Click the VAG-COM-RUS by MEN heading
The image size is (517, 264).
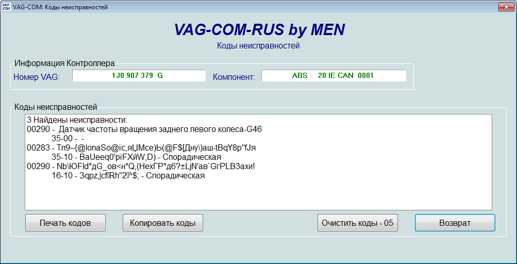click(259, 30)
